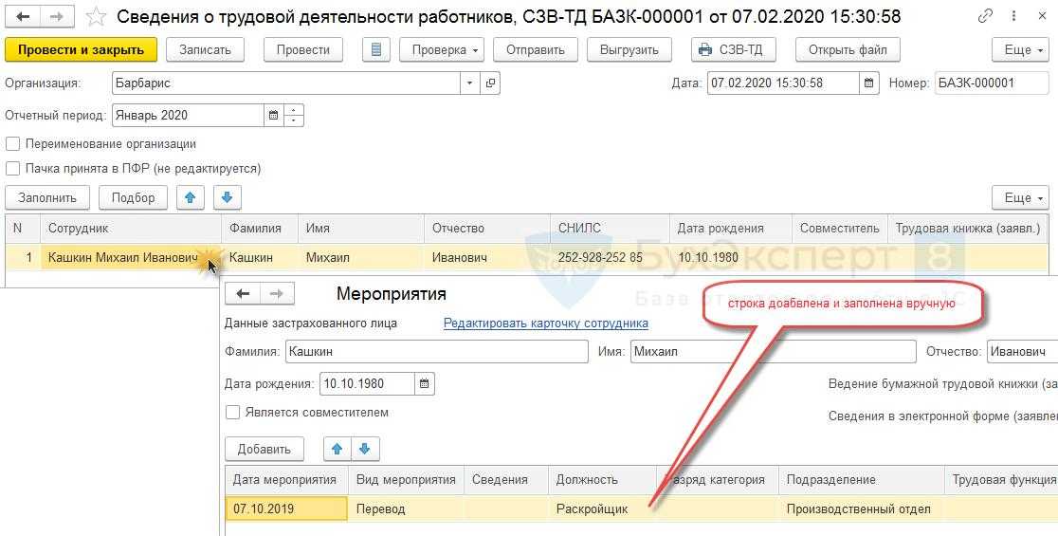Click the СЗВ-ТД print button
This screenshot has width=1058, height=536.
734,50
